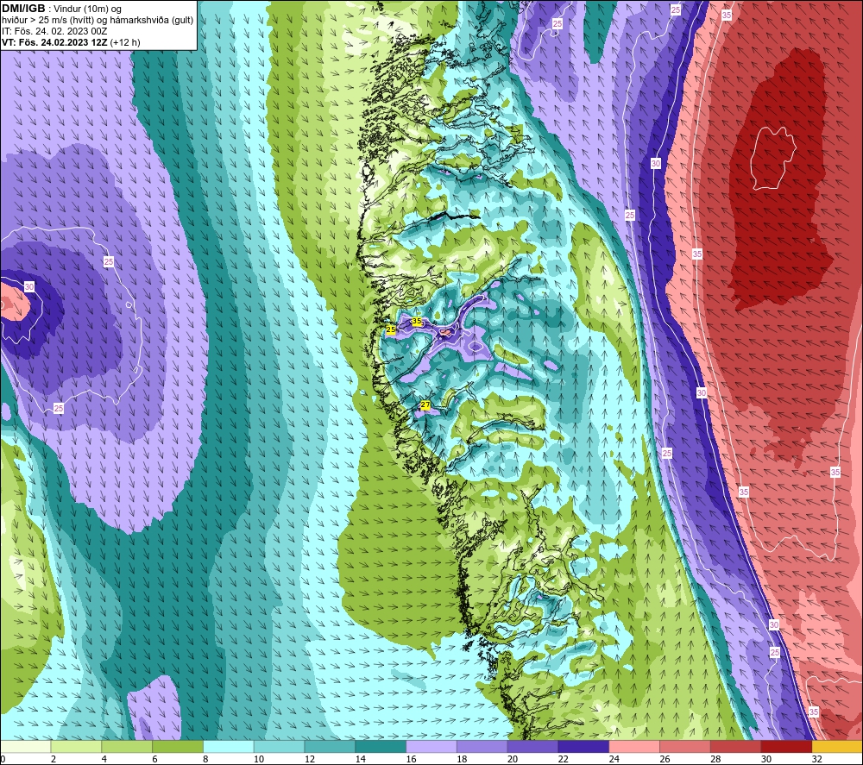This screenshot has height=765, width=863.
Task: Click the 18–20 m/s light purple legend swatch
Action: click(482, 746)
